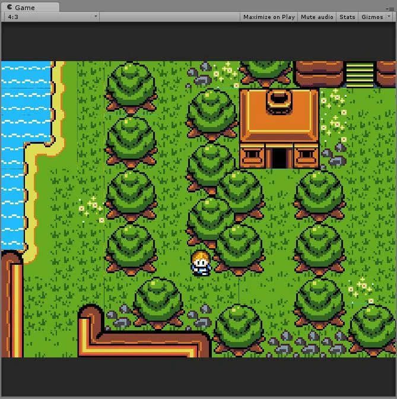The height and width of the screenshot is (399, 397).
Task: Open the 4:3 aspect ratio dropdown
Action: click(x=52, y=17)
